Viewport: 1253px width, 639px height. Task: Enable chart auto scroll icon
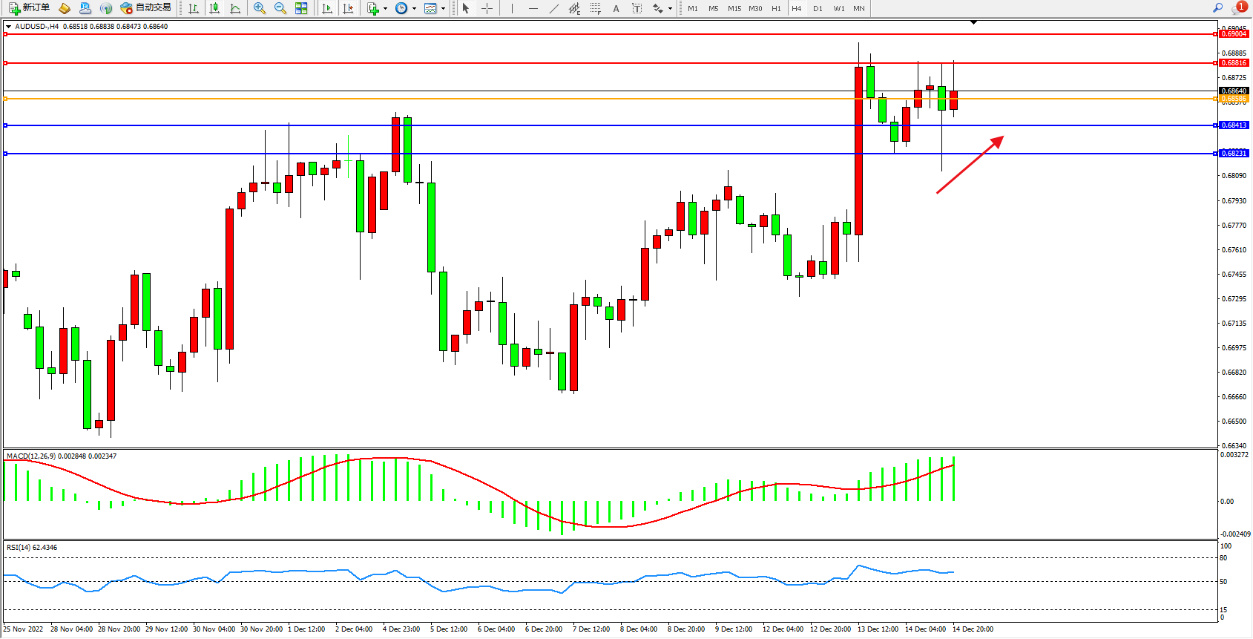[x=327, y=8]
